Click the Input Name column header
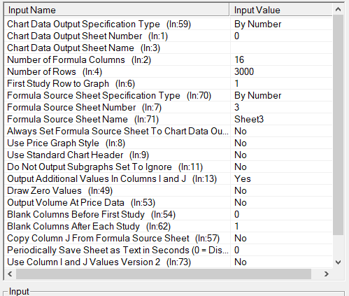Viewport: 349px width, 296px height. tap(117, 10)
